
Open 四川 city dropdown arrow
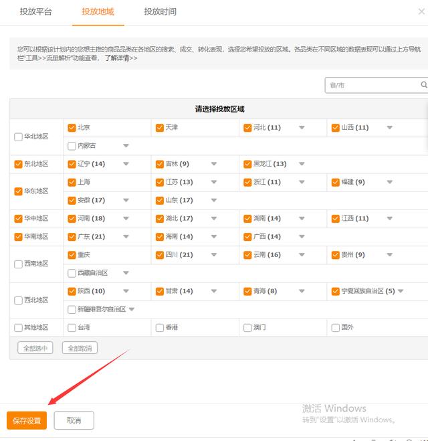click(214, 255)
